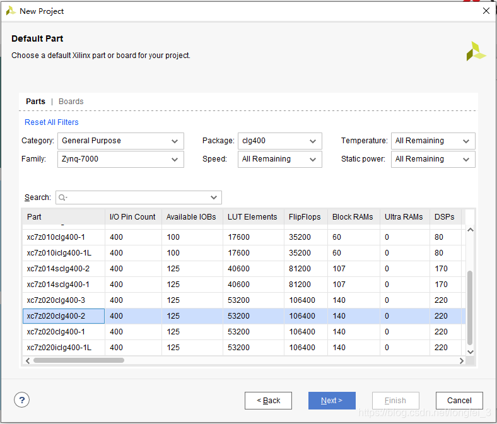Sort by Part column header
The height and width of the screenshot is (424, 497).
[64, 217]
